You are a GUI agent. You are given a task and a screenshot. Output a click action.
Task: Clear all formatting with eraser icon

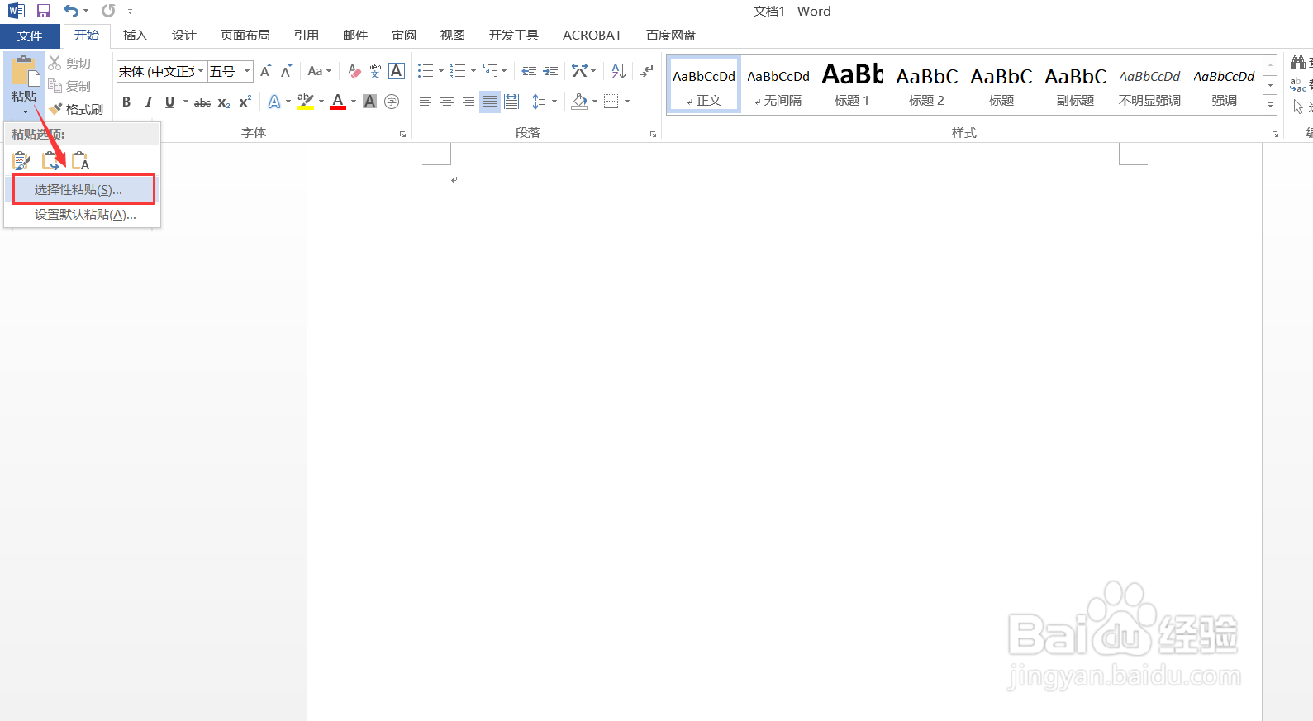(x=354, y=71)
